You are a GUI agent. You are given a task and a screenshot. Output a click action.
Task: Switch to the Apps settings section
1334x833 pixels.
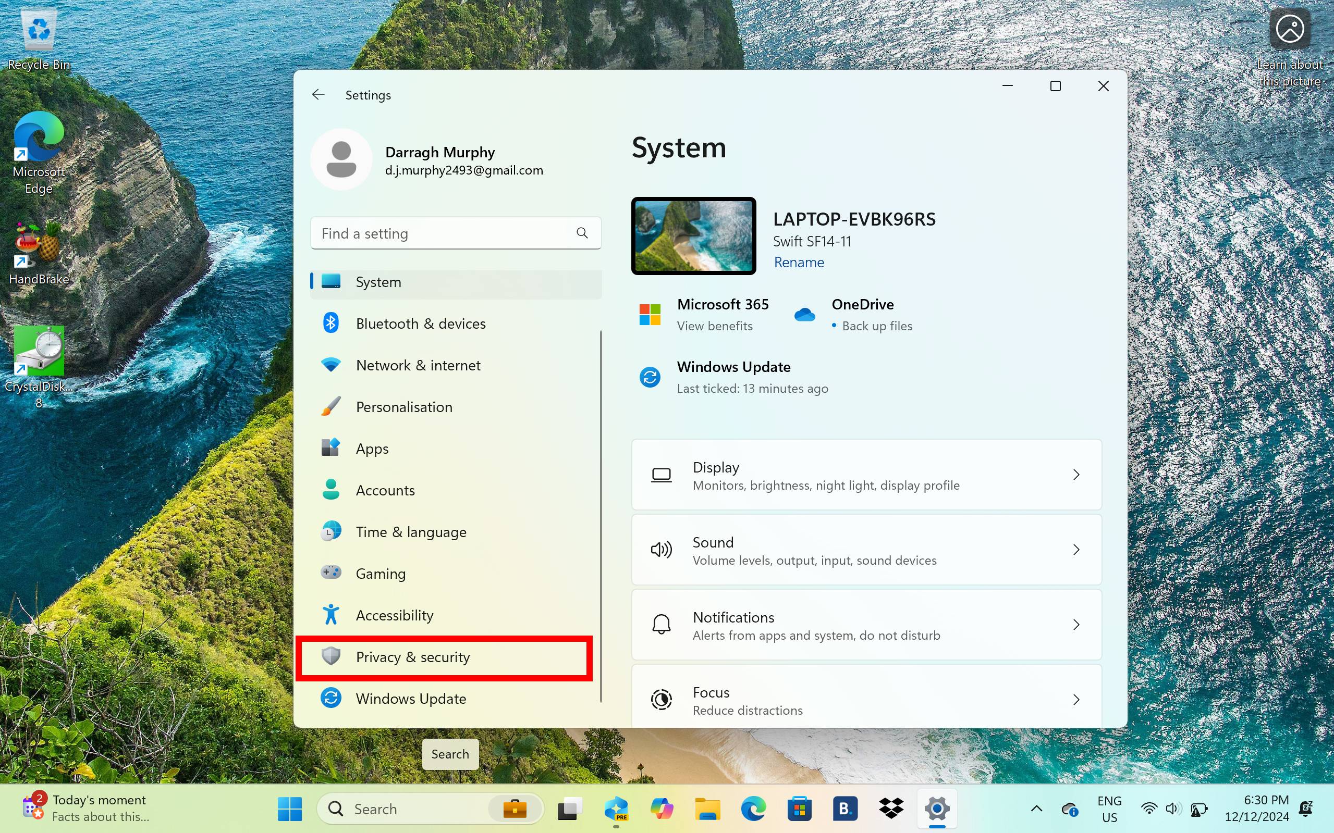click(372, 448)
